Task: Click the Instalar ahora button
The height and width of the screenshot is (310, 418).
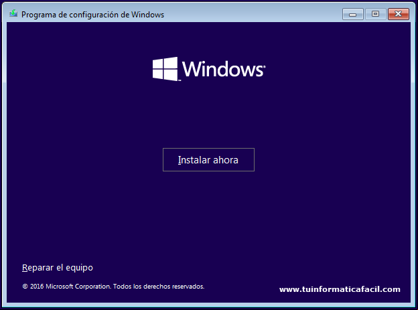Action: [208, 159]
